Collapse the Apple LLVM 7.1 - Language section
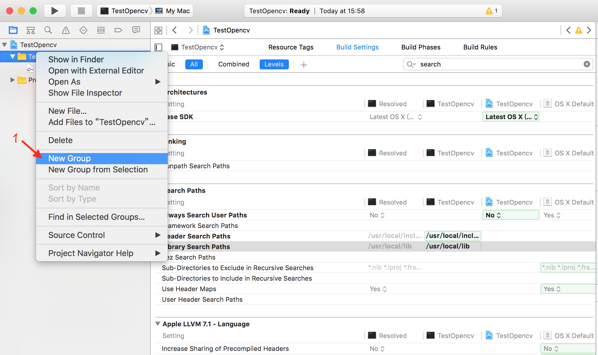Screen dimensions: 598x355 pos(158,324)
